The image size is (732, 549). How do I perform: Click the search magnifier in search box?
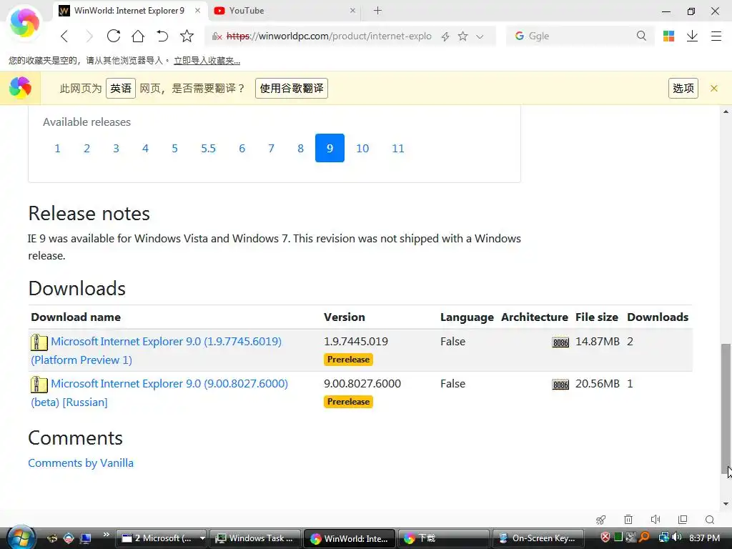pos(641,36)
